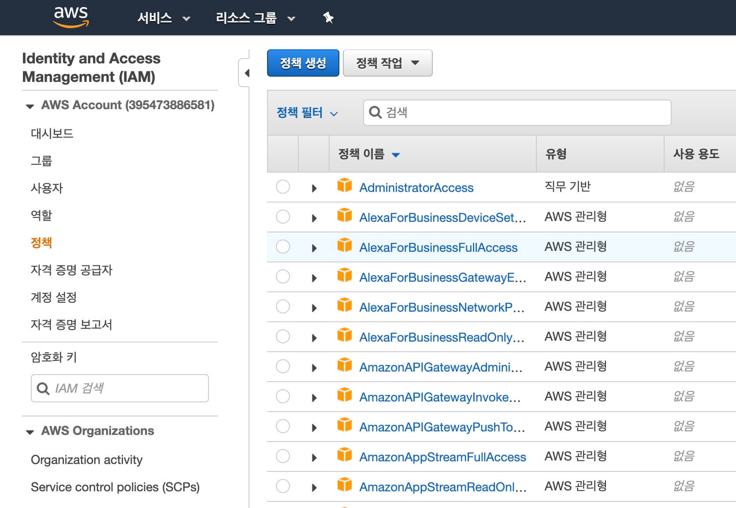The height and width of the screenshot is (508, 736).
Task: Select the AdministratorAccess radio button
Action: [283, 187]
